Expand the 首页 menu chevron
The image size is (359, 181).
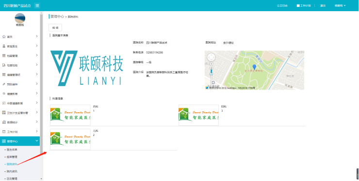click(x=37, y=36)
